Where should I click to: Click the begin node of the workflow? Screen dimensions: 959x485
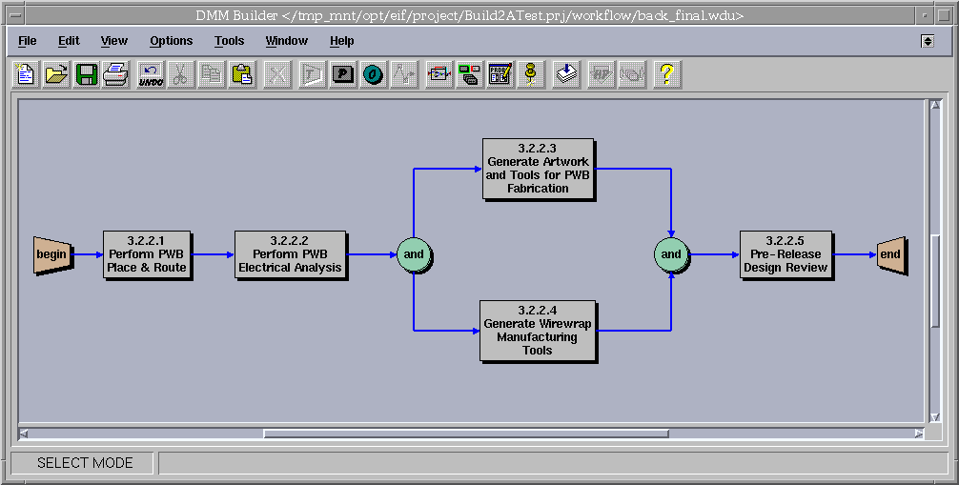tap(52, 254)
